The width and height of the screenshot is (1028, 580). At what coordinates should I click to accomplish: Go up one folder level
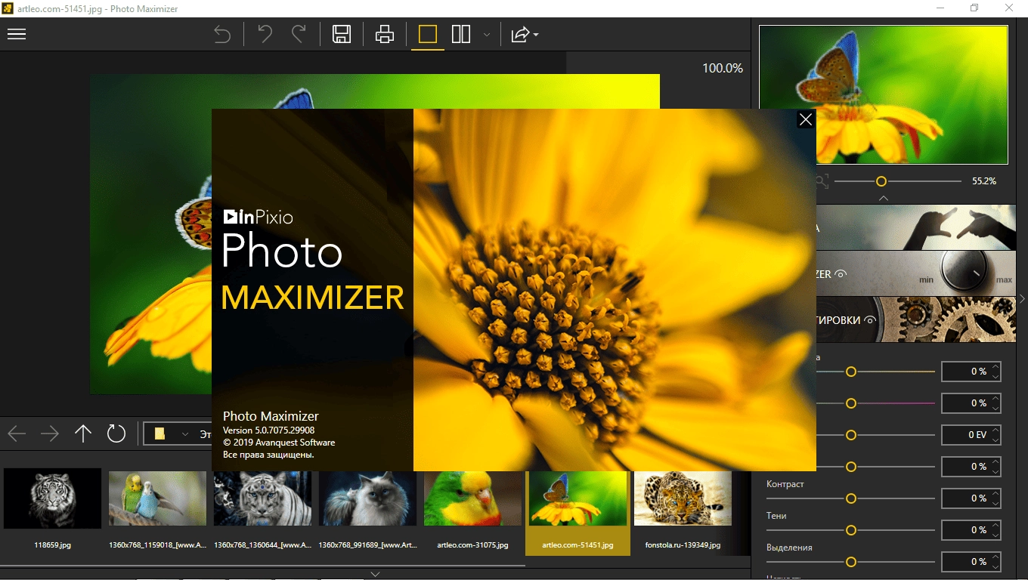(83, 433)
